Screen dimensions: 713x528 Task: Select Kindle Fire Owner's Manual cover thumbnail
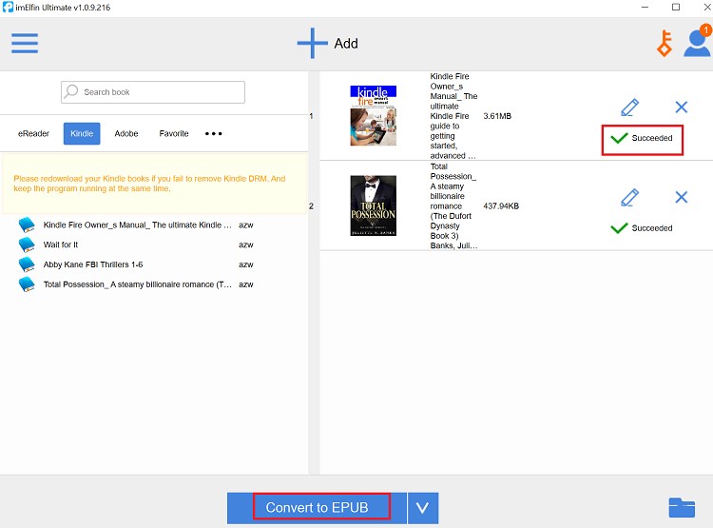pyautogui.click(x=374, y=116)
